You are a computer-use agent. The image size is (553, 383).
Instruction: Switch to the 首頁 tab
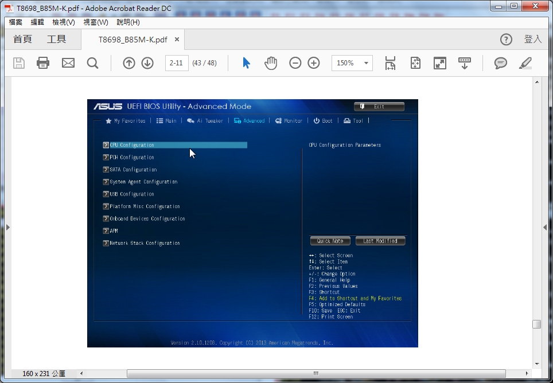coord(22,39)
